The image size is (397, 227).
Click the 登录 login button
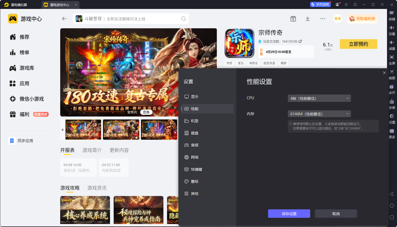pyautogui.click(x=338, y=19)
